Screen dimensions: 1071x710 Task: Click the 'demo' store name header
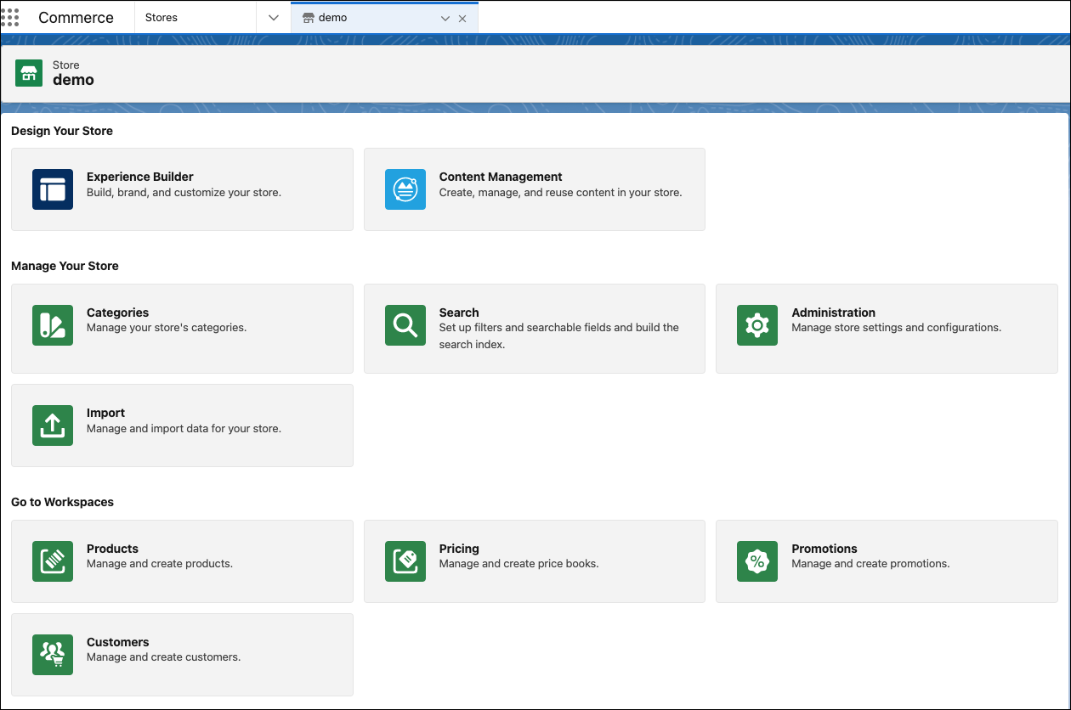coord(73,80)
